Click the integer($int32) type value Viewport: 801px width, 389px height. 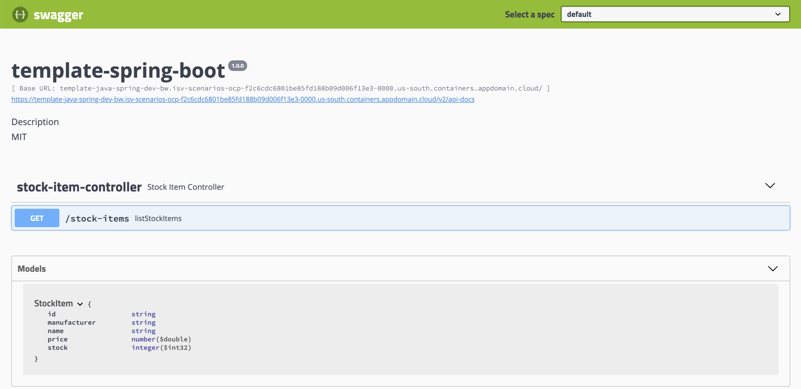pyautogui.click(x=162, y=348)
